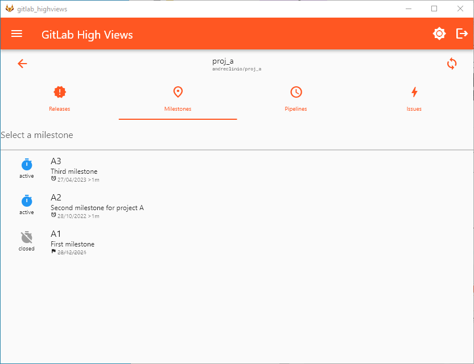Click the 'closed' status label for A1
Image resolution: width=474 pixels, height=364 pixels.
[x=27, y=249]
